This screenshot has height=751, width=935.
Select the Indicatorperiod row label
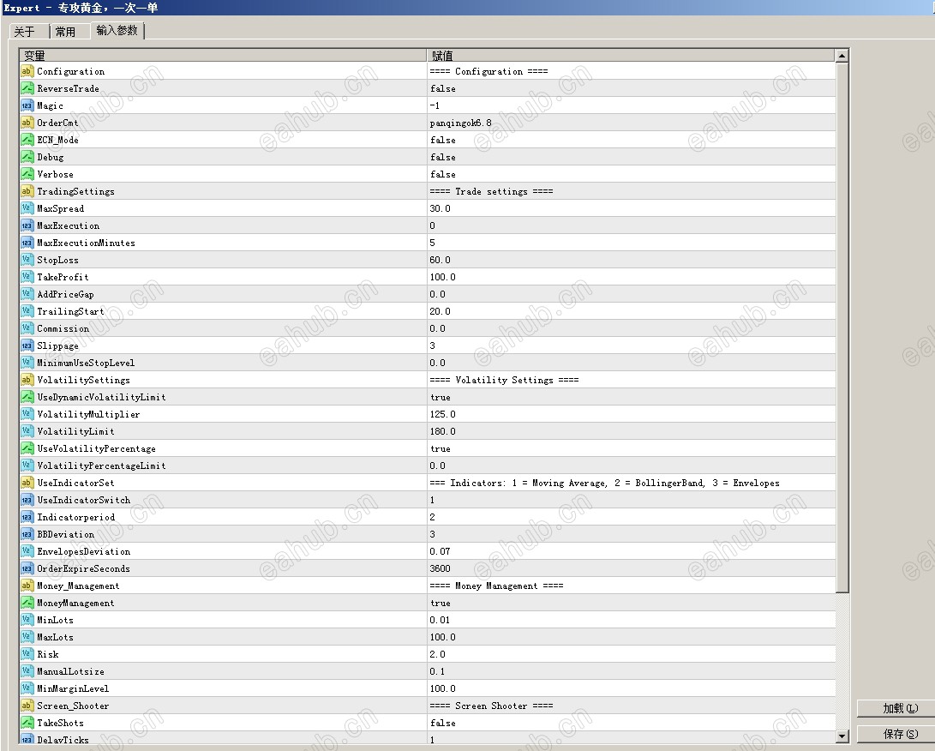[x=75, y=517]
